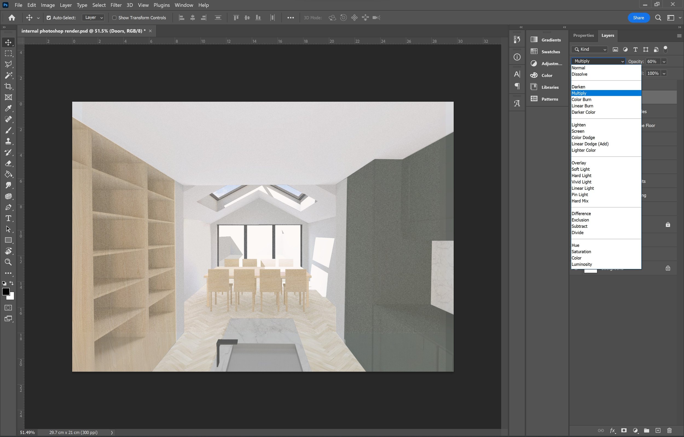Add layer style fx button

[x=612, y=430]
